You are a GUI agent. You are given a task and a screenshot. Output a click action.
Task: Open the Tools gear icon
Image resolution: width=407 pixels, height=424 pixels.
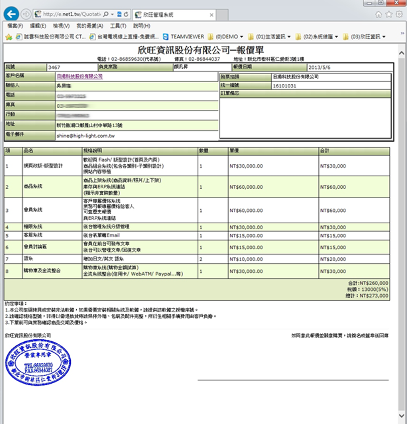pyautogui.click(x=399, y=14)
